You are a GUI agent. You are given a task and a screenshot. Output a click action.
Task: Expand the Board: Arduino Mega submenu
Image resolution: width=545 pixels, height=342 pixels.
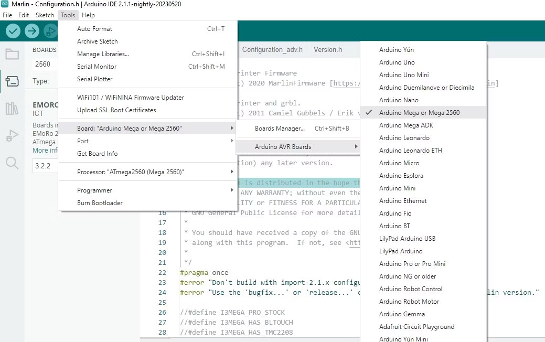click(148, 128)
